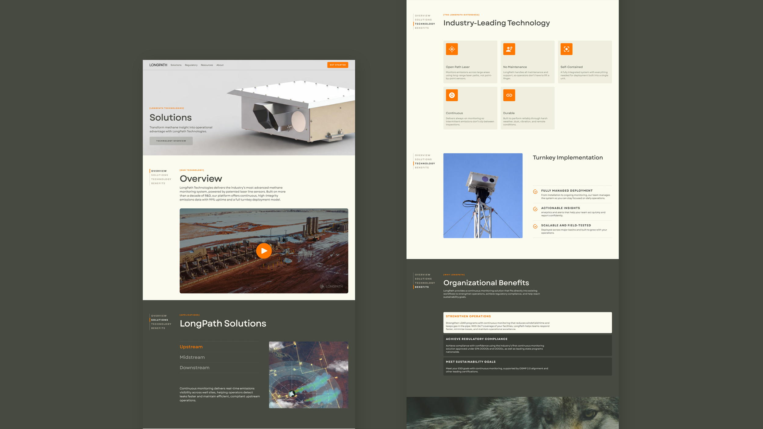
Task: Click the Open Path Laser icon
Action: 452,49
